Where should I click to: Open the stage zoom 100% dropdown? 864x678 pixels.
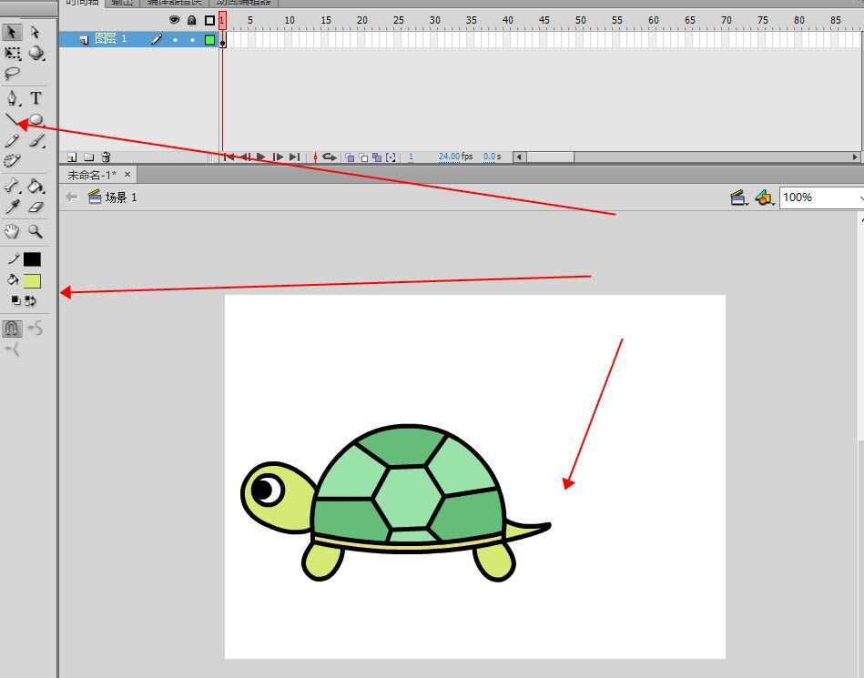pyautogui.click(x=819, y=197)
